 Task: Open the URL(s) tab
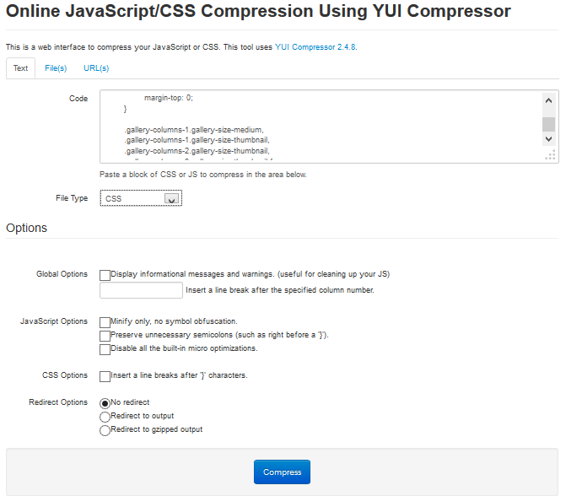point(96,68)
